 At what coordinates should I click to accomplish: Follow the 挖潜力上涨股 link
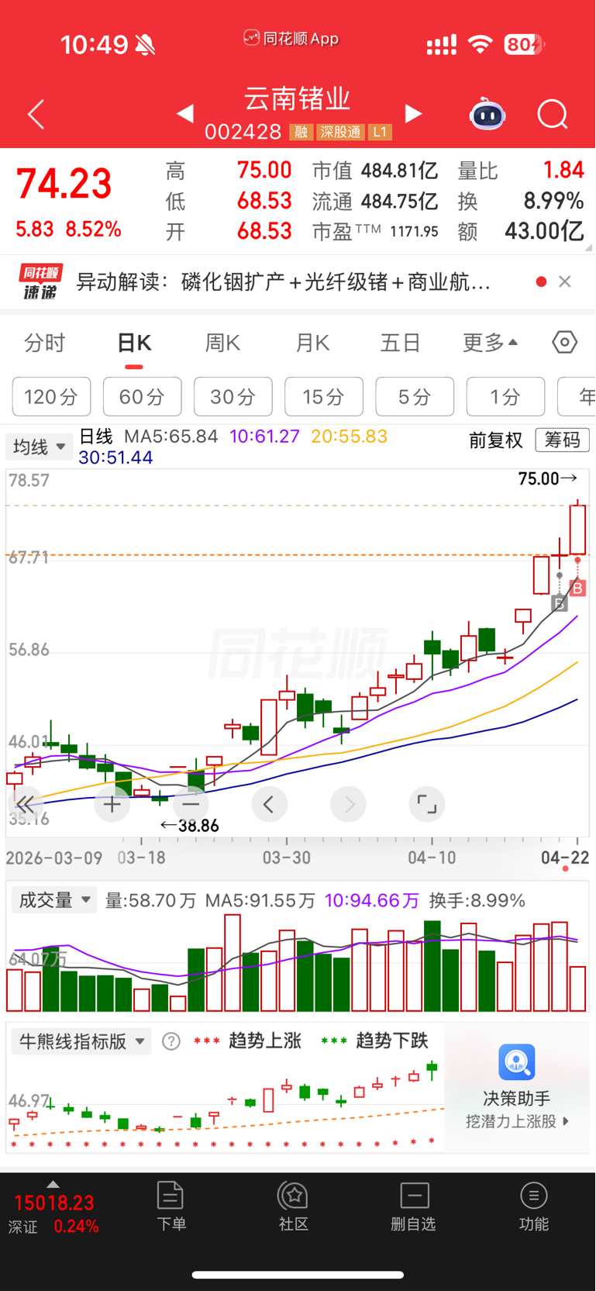coord(517,1121)
